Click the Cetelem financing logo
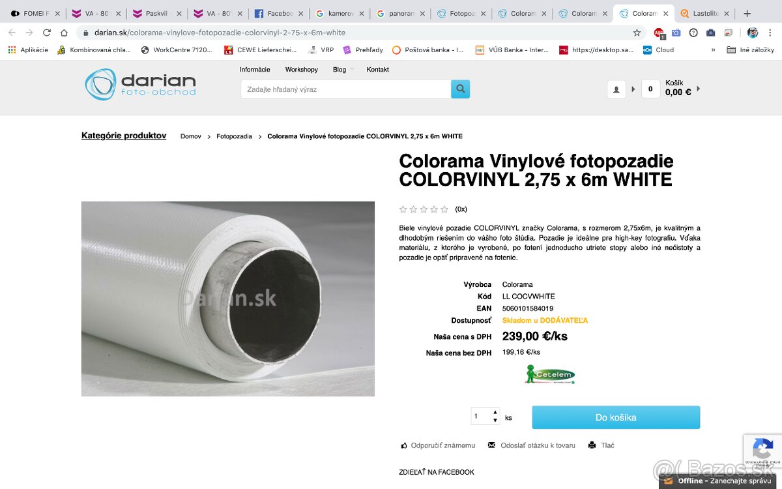This screenshot has height=489, width=782. (x=550, y=374)
